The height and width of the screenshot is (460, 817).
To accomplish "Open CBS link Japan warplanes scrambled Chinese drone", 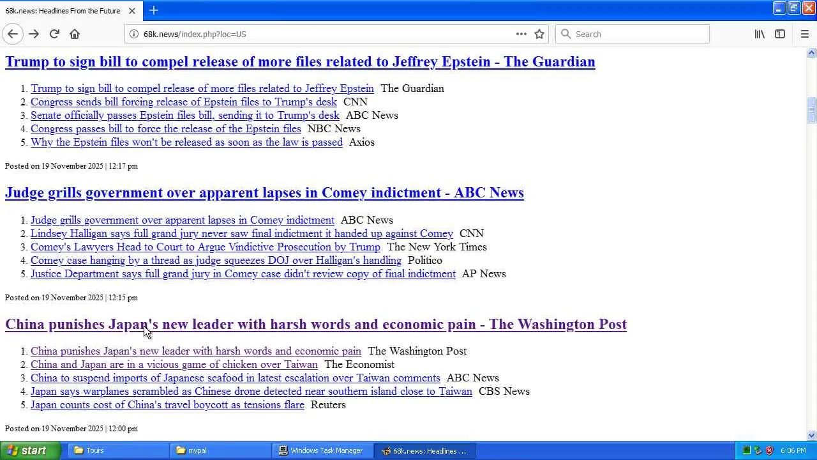I will pos(251,391).
